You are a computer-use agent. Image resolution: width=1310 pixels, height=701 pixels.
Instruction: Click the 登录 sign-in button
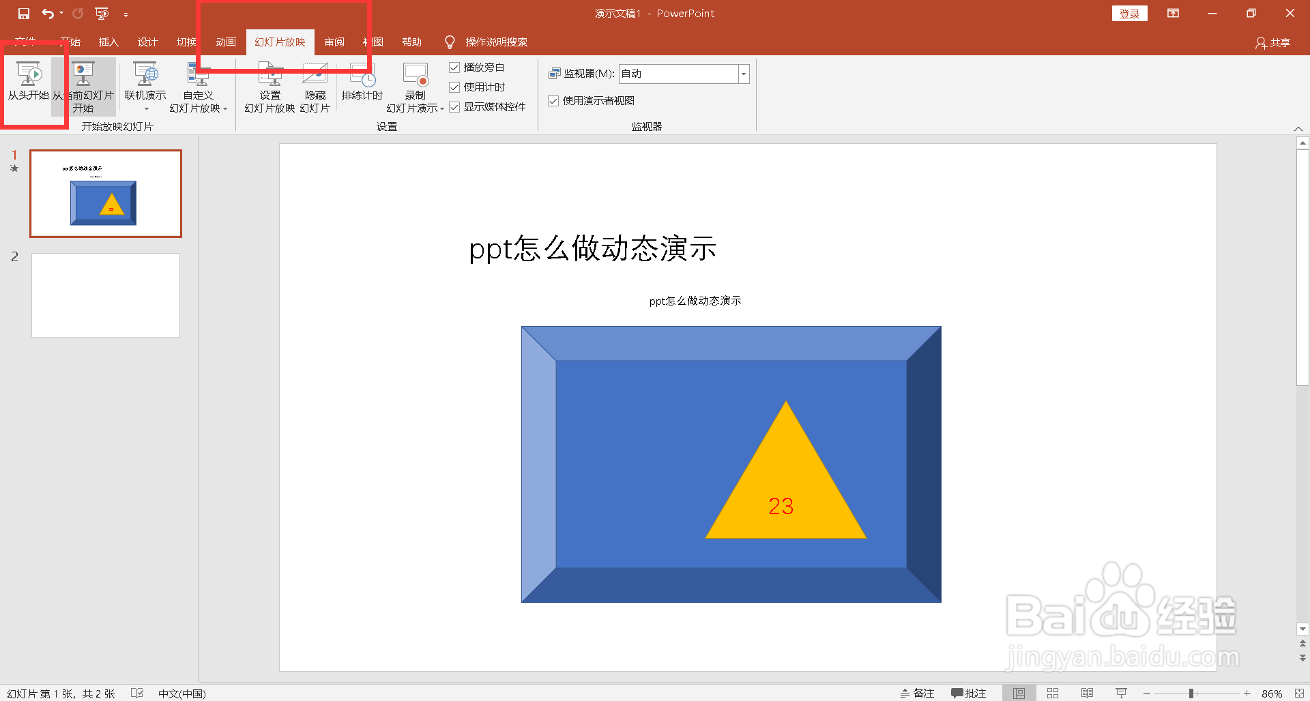point(1129,13)
